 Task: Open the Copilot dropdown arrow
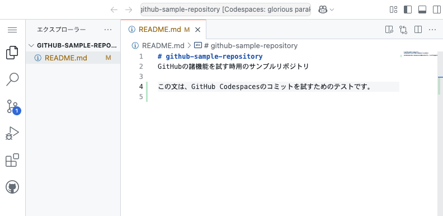point(332,10)
